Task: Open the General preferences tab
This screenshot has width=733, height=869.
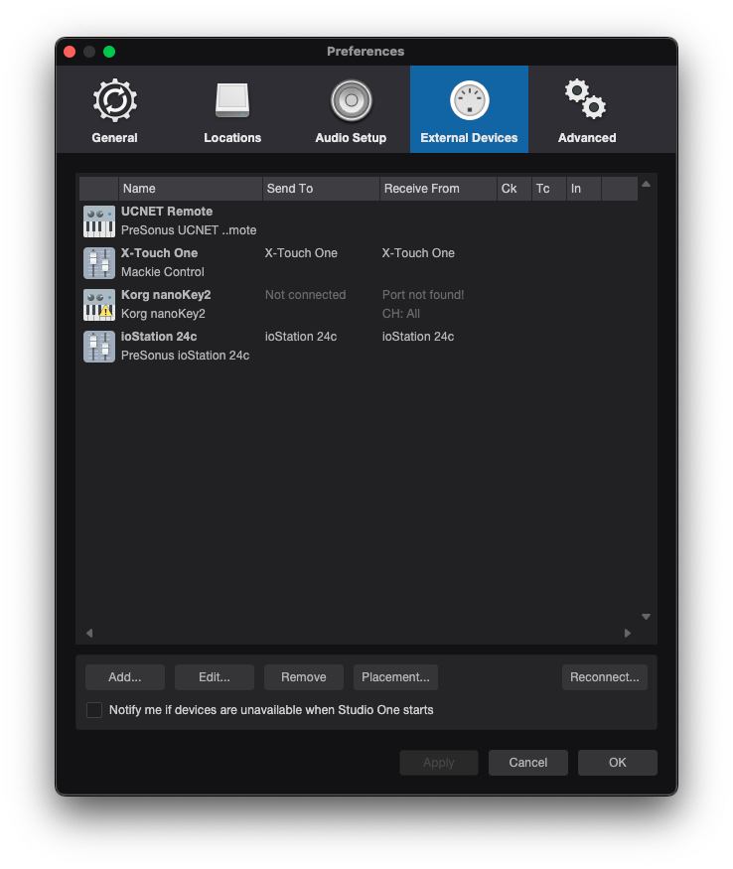Action: point(115,109)
